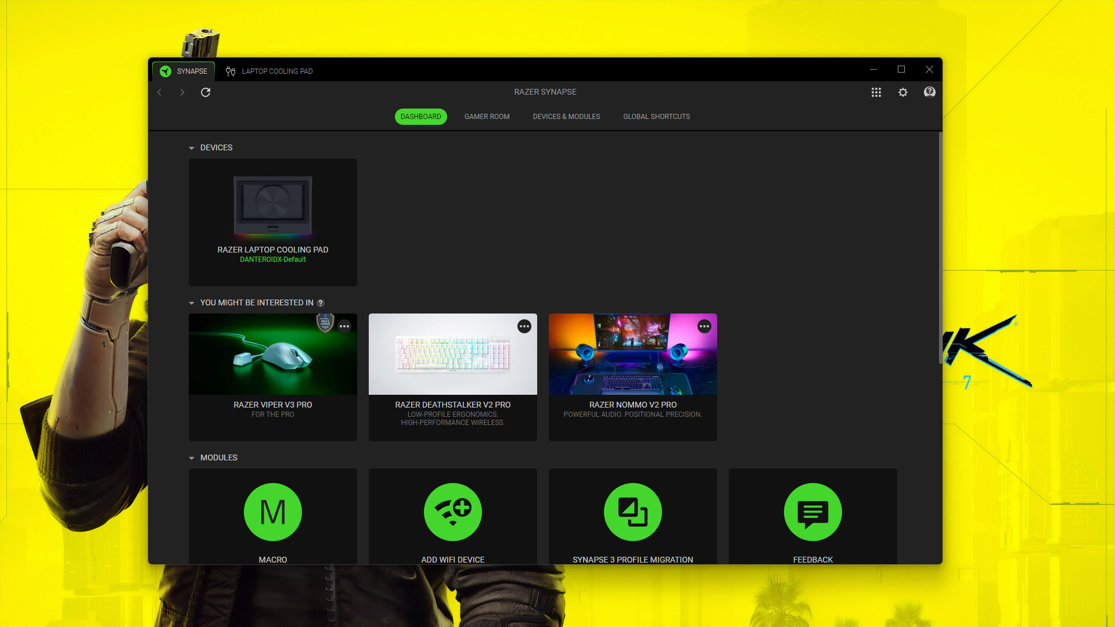Screen dimensions: 1115x627
Task: Click the Razer Laptop Cooling Pad name
Action: [x=273, y=250]
